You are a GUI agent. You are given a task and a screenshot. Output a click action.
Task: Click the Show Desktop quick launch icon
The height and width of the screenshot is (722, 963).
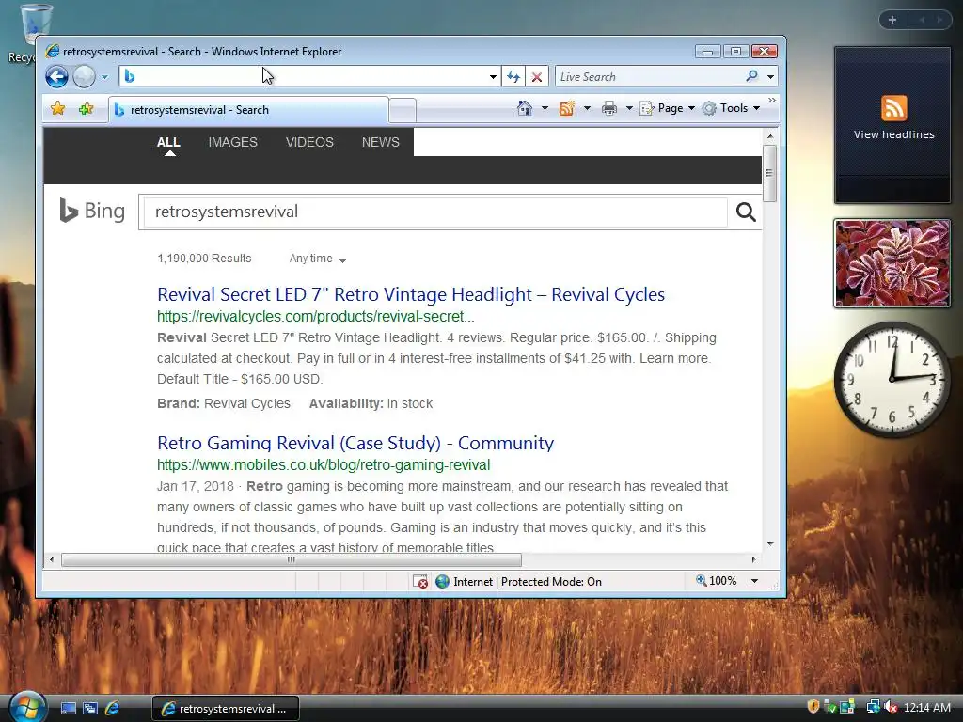68,709
